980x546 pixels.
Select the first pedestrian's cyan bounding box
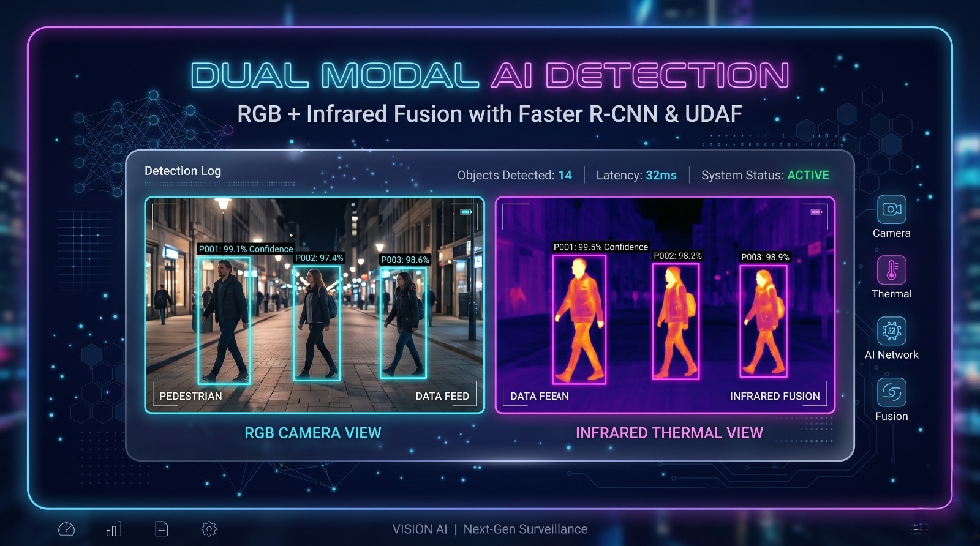(224, 320)
